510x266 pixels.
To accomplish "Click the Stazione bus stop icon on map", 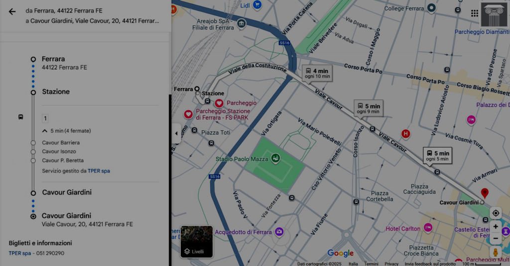I will (208, 101).
